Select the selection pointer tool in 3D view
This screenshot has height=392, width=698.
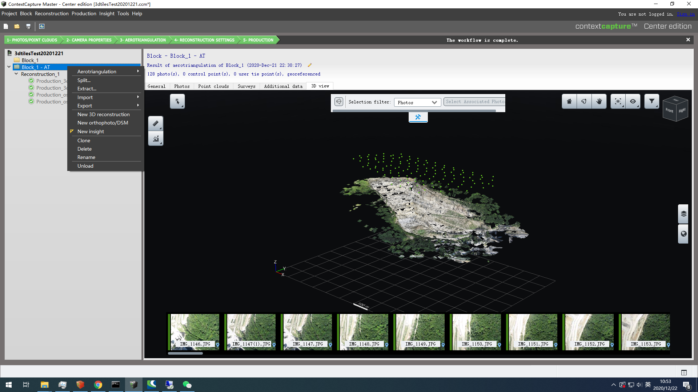point(177,101)
